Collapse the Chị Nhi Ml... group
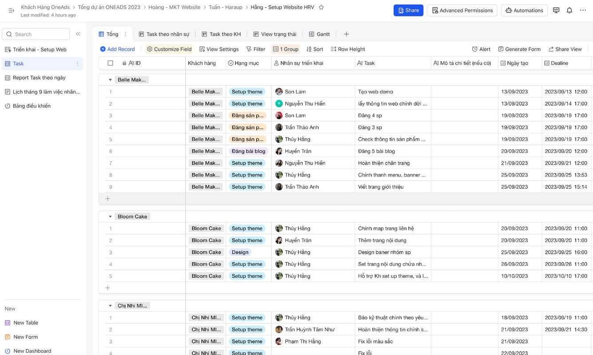Image resolution: width=593 pixels, height=355 pixels. [110, 306]
